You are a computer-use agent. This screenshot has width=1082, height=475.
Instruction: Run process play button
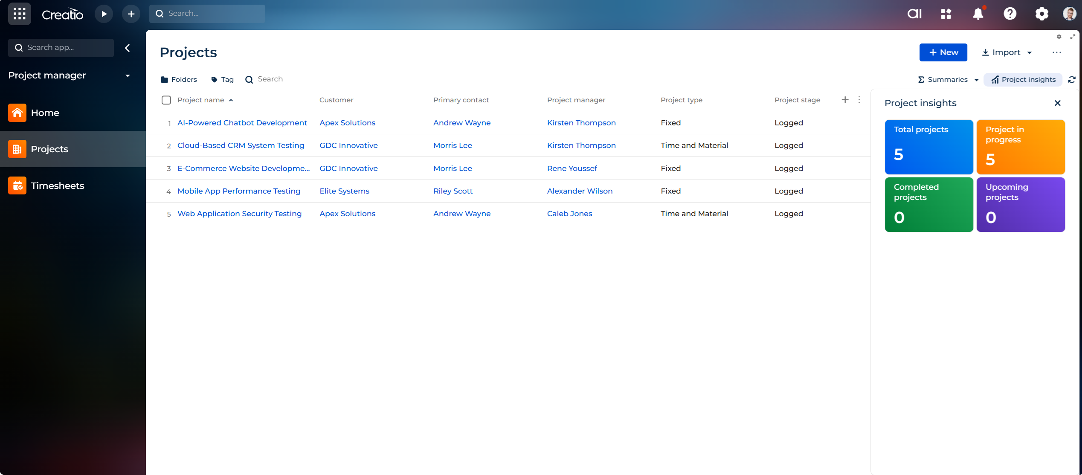coord(104,14)
